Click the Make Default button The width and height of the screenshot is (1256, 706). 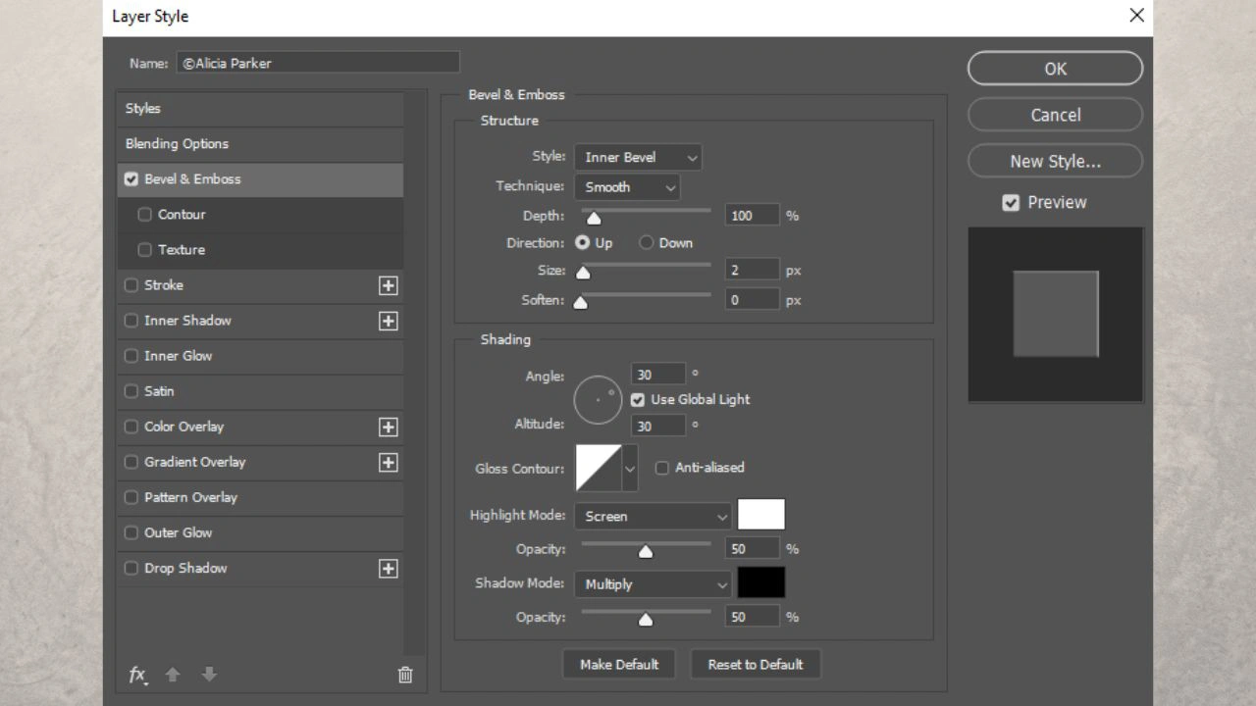619,665
